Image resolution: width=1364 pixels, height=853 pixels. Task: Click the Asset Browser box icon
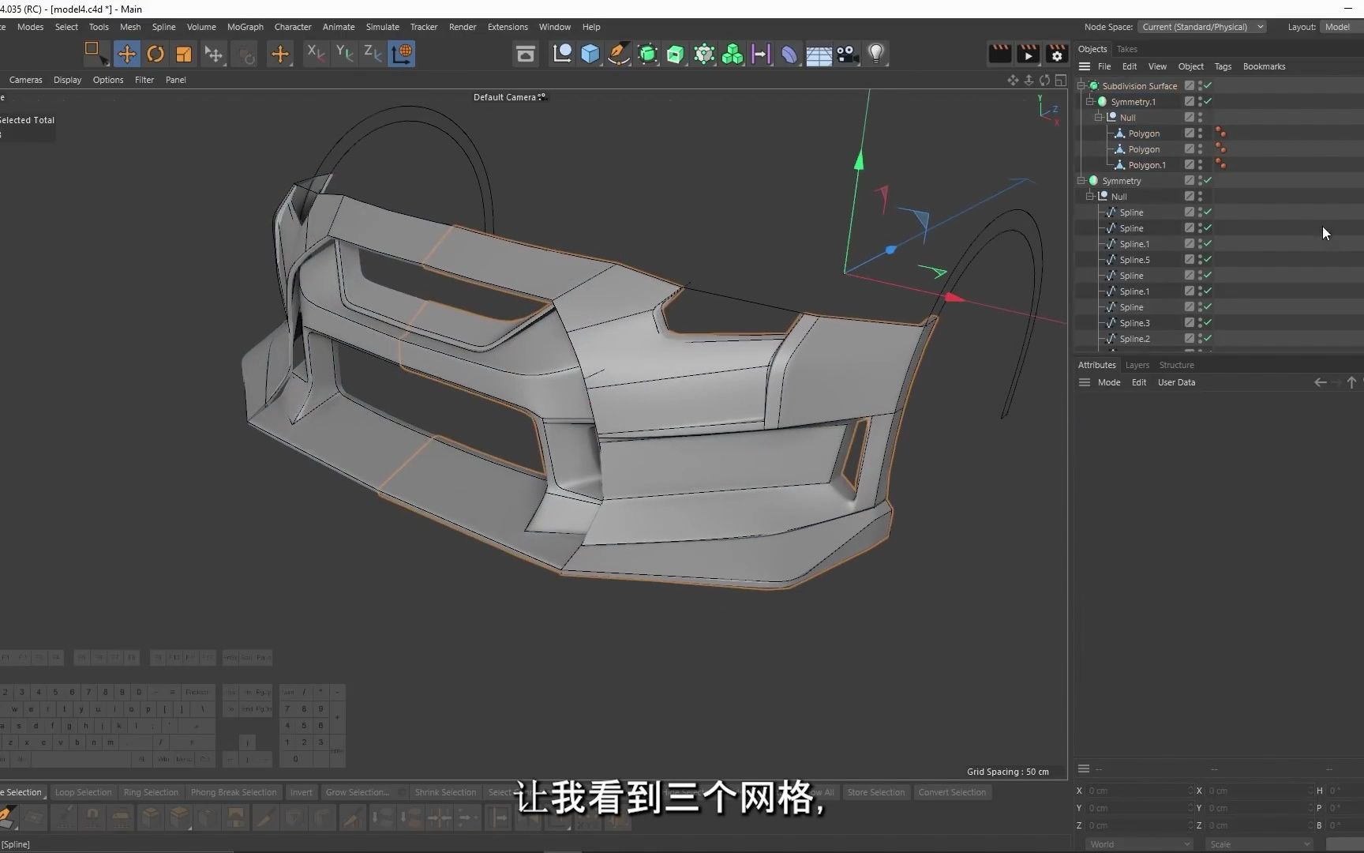coord(526,54)
